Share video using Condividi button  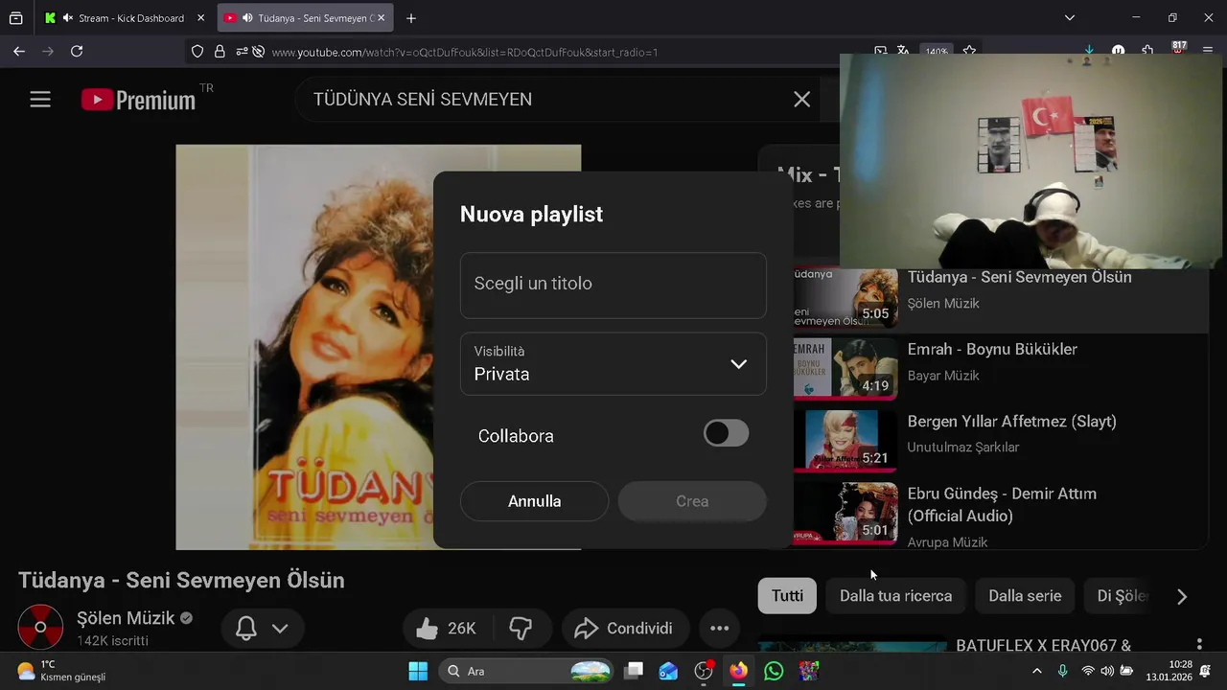click(625, 629)
